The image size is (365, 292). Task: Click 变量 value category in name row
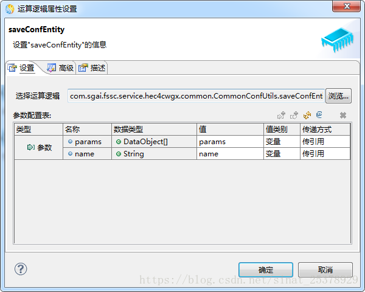click(x=282, y=154)
